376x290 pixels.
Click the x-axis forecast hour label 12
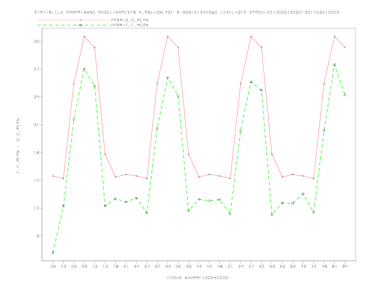(95, 266)
